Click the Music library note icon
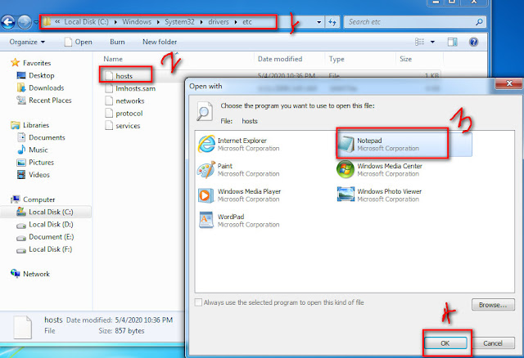Image resolution: width=524 pixels, height=358 pixels. tap(21, 150)
